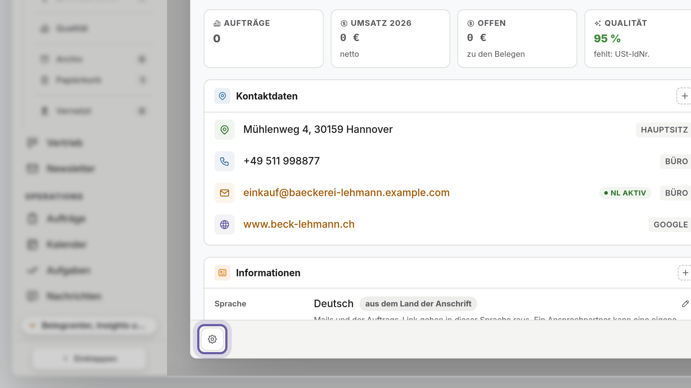Screen dimensions: 691x388
Task: Select the Umsatz 2026 card
Action: [x=390, y=38]
